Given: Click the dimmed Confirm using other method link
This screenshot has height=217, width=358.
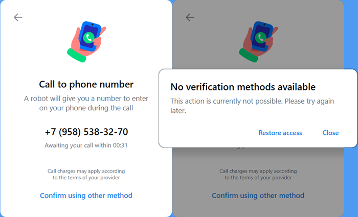Looking at the screenshot, I should pos(258,196).
